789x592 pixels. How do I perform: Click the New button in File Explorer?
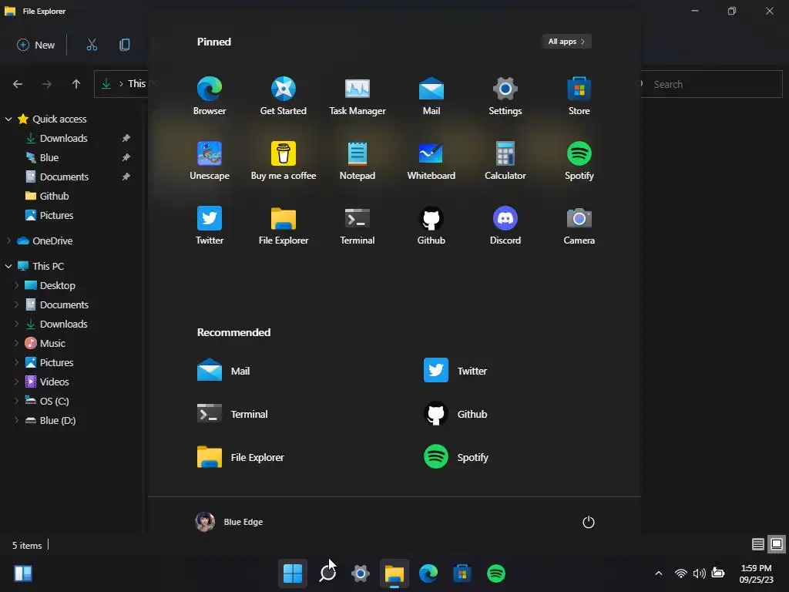[x=35, y=45]
